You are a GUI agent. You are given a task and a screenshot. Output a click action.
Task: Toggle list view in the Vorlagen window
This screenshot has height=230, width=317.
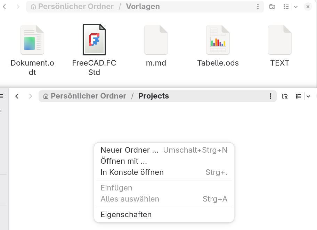coord(286,7)
